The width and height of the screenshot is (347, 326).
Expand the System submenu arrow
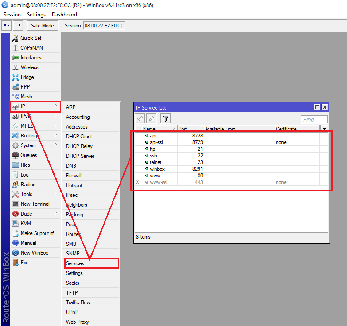pyautogui.click(x=55, y=145)
